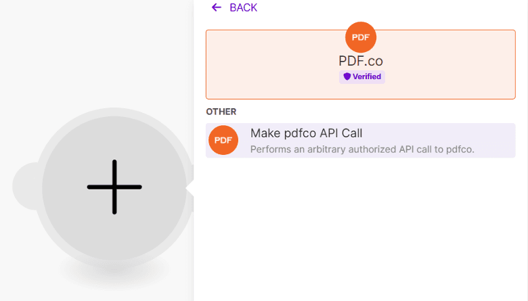The height and width of the screenshot is (301, 528).
Task: Click the back arrow icon
Action: 217,7
